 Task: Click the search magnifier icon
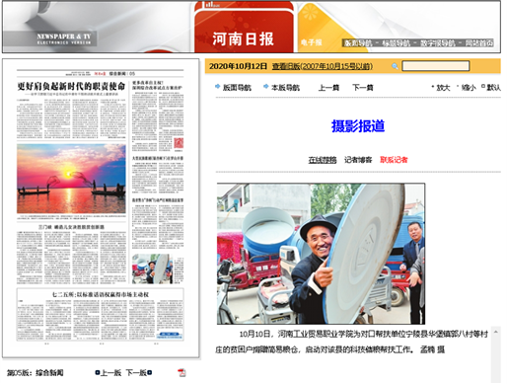click(395, 66)
